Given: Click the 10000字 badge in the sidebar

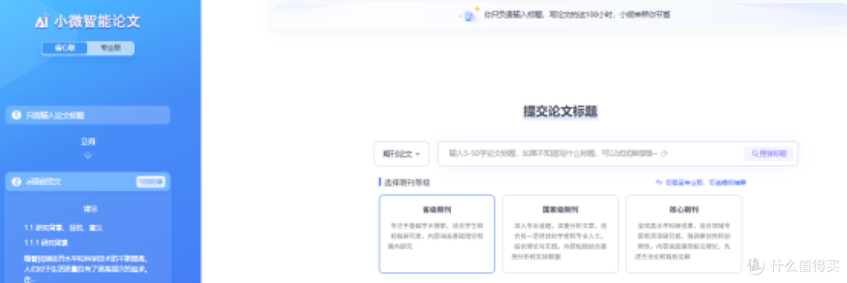Looking at the screenshot, I should pos(150,181).
